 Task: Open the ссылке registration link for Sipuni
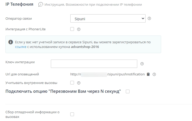pyautogui.click(x=21, y=47)
